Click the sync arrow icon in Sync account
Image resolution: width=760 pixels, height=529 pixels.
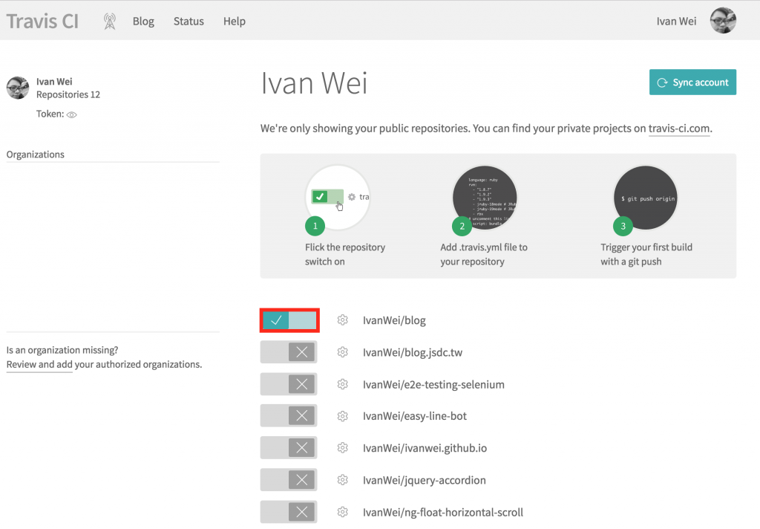point(662,82)
